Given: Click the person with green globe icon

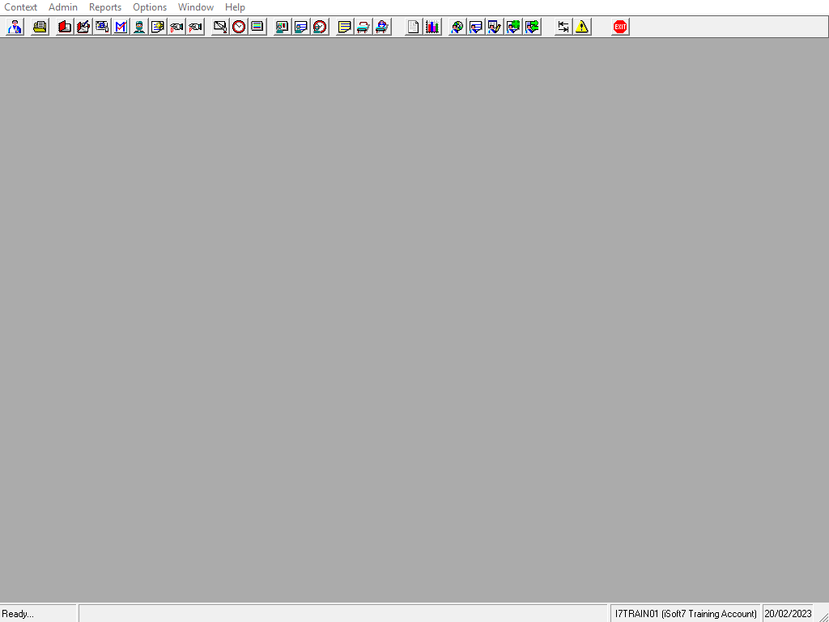Looking at the screenshot, I should click(x=512, y=27).
